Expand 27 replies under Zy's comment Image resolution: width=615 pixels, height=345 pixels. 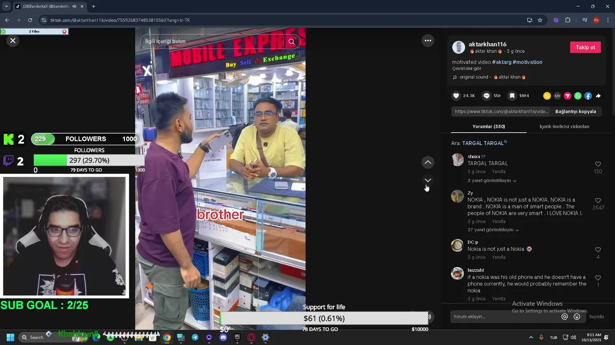point(493,230)
